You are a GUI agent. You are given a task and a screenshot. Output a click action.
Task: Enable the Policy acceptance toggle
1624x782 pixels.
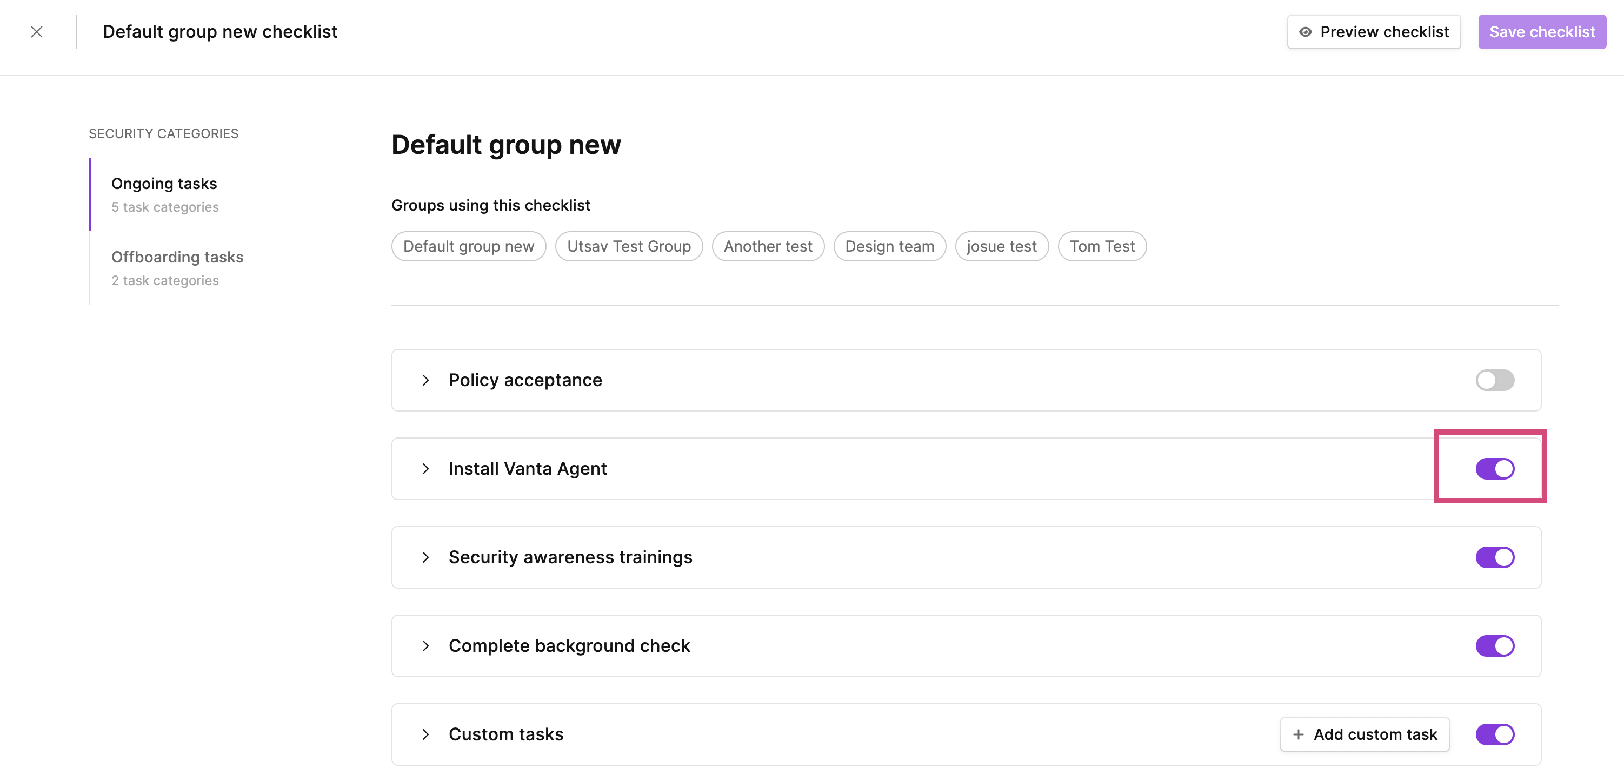pos(1495,380)
